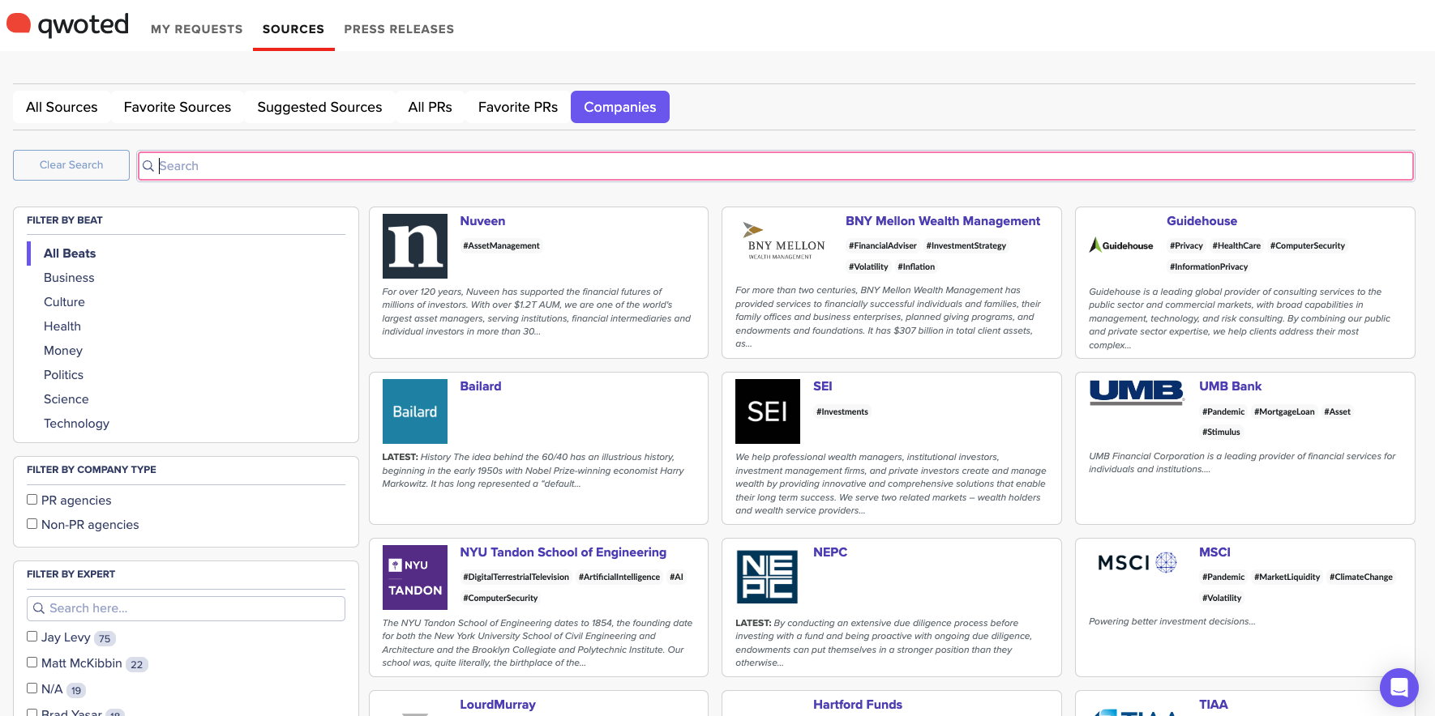
Task: Click the #InvestmentStrategy tag
Action: 966,245
